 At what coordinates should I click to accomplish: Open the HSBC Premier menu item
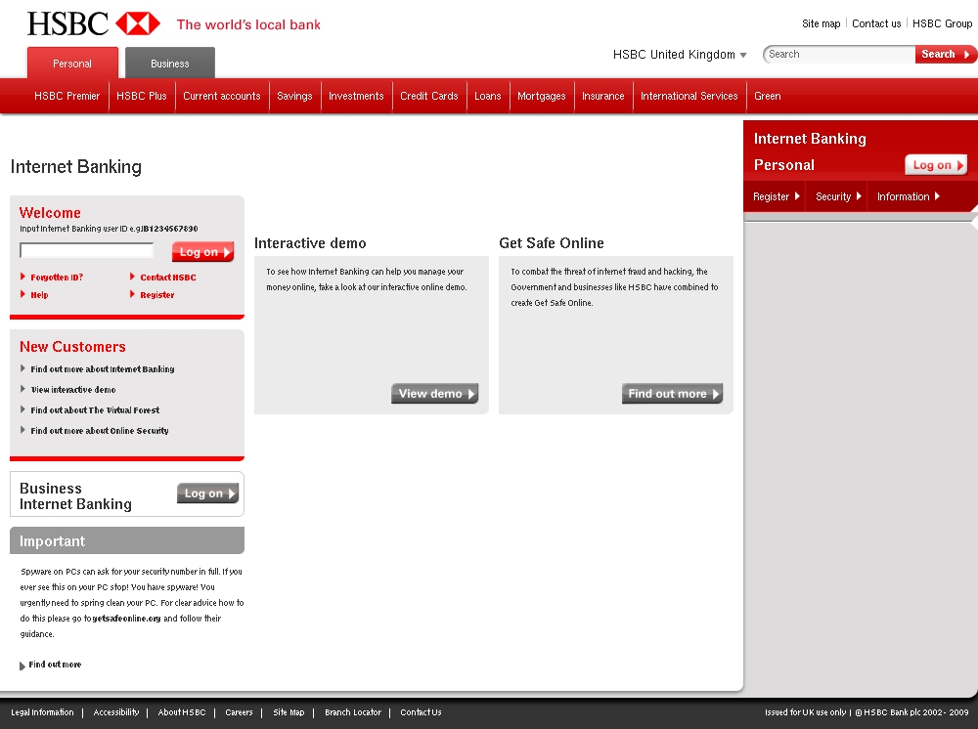pyautogui.click(x=67, y=96)
